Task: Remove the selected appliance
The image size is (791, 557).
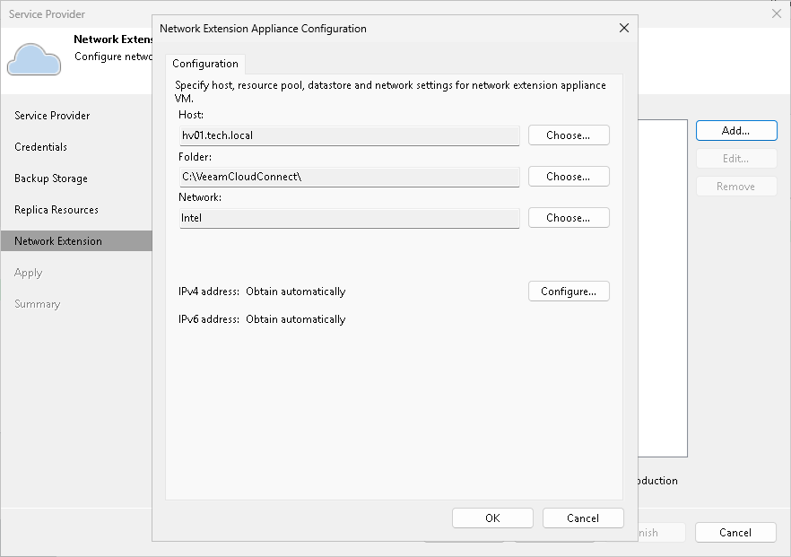Action: point(735,186)
